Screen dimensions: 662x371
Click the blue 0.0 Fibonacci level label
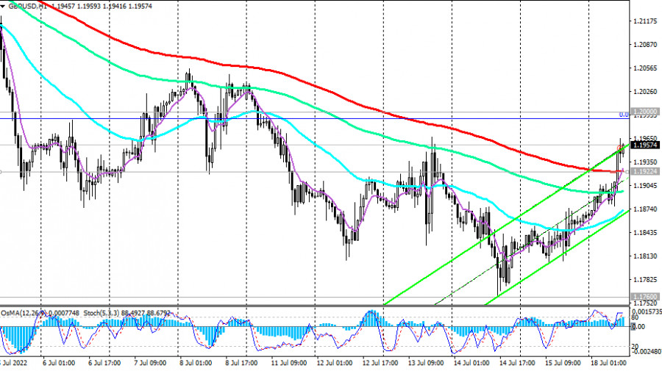pos(623,115)
